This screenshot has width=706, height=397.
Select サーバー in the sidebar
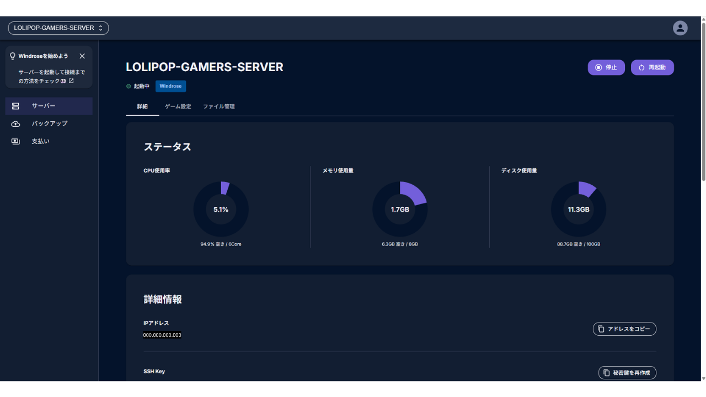point(49,106)
